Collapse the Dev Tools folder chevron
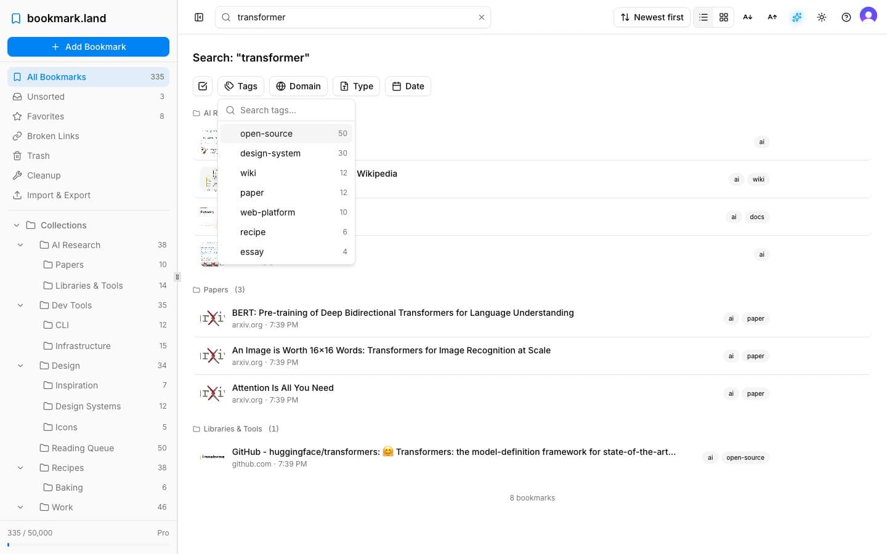Screen dimensions: 887x554 [20, 305]
